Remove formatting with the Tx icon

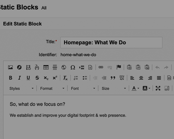pos(65,78)
